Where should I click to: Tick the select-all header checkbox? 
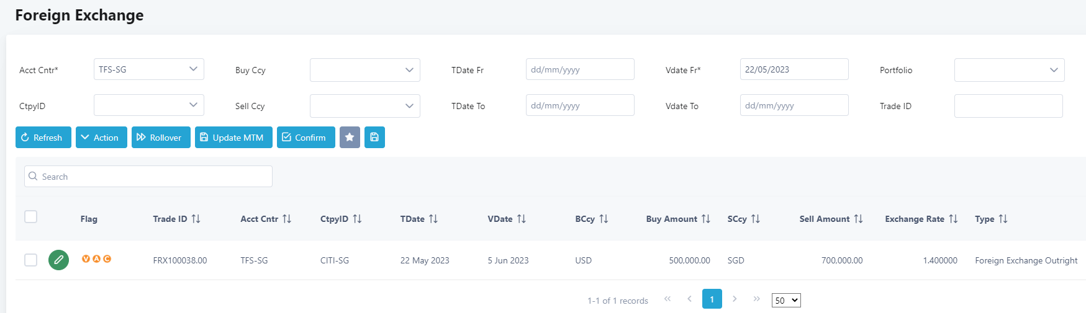tap(30, 216)
